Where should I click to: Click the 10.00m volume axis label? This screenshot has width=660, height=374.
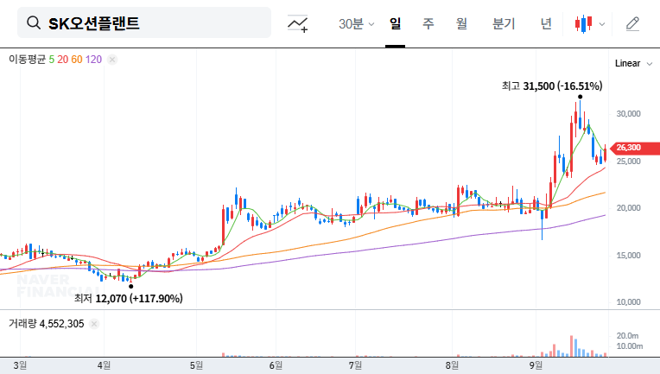click(630, 346)
